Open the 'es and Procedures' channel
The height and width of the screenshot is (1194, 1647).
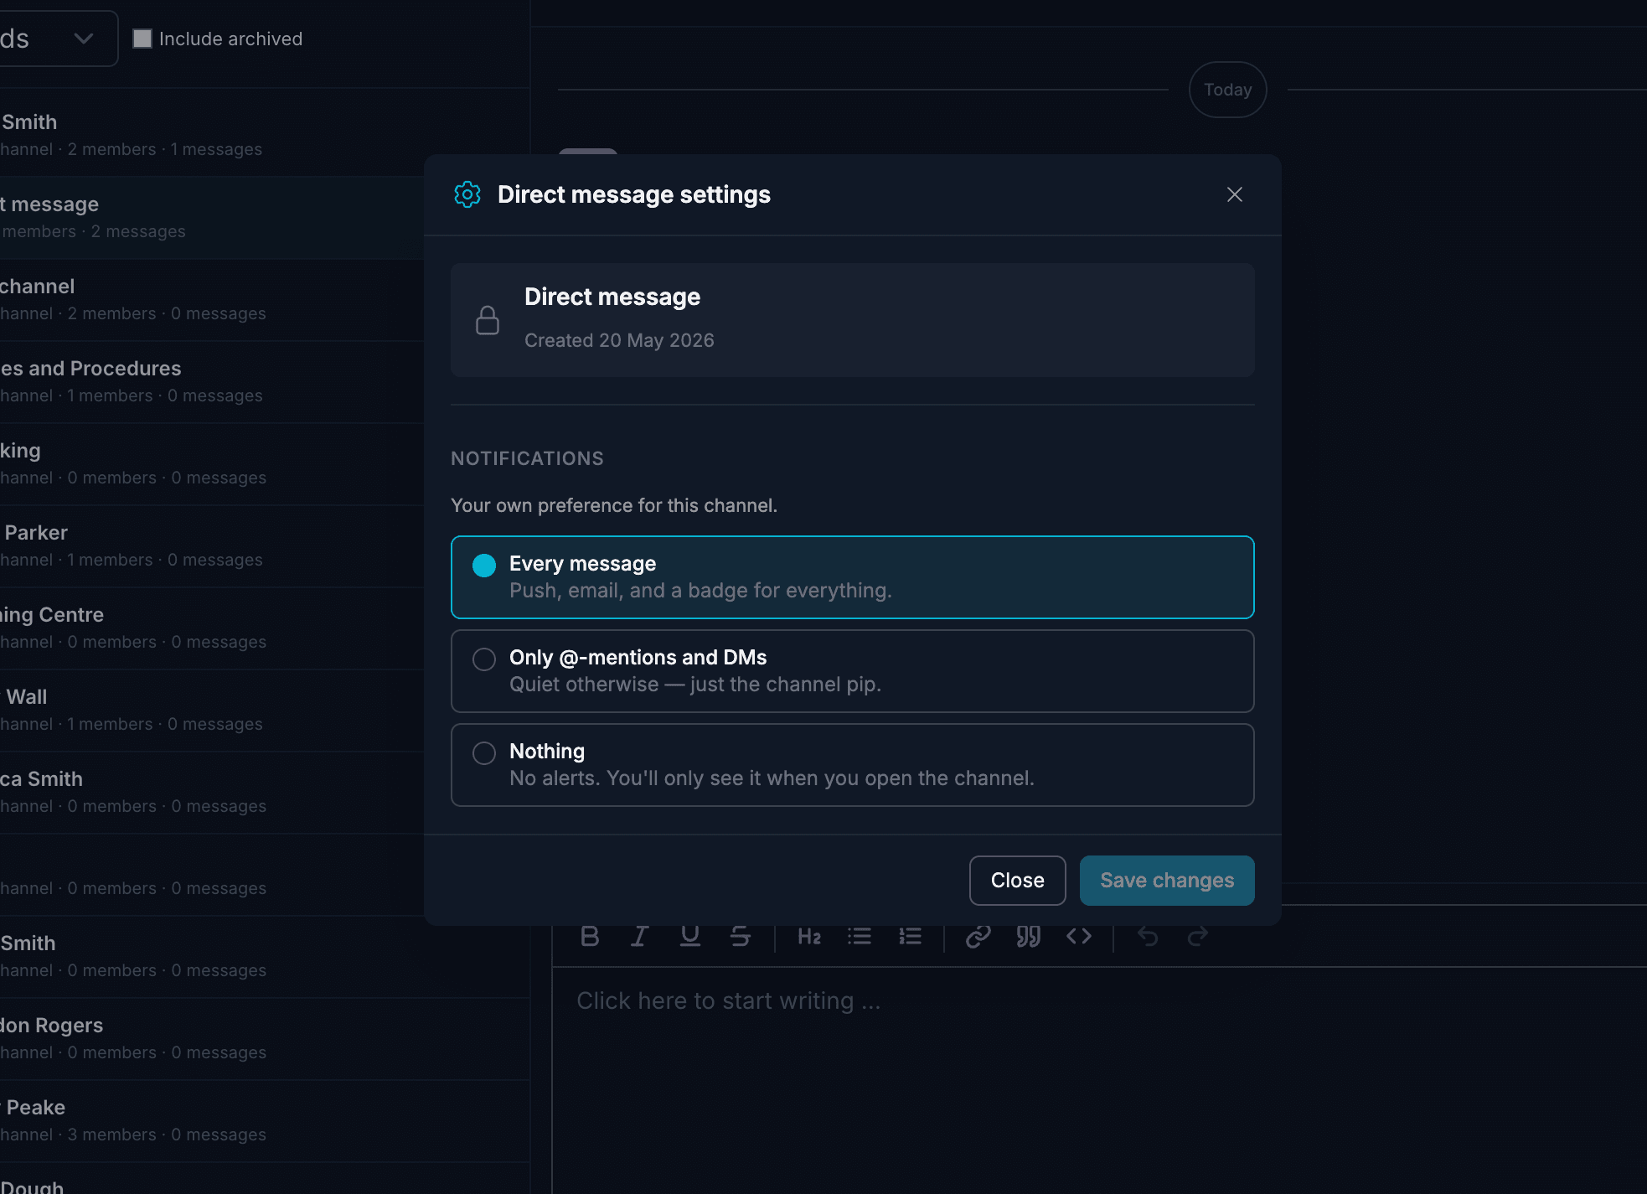point(265,381)
